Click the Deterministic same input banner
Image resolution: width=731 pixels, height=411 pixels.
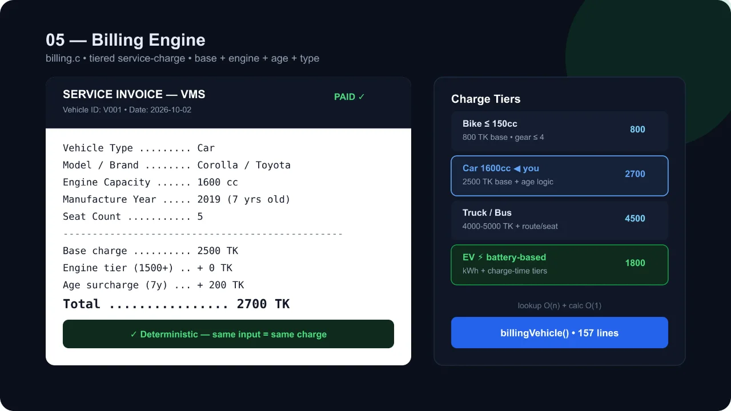click(228, 334)
